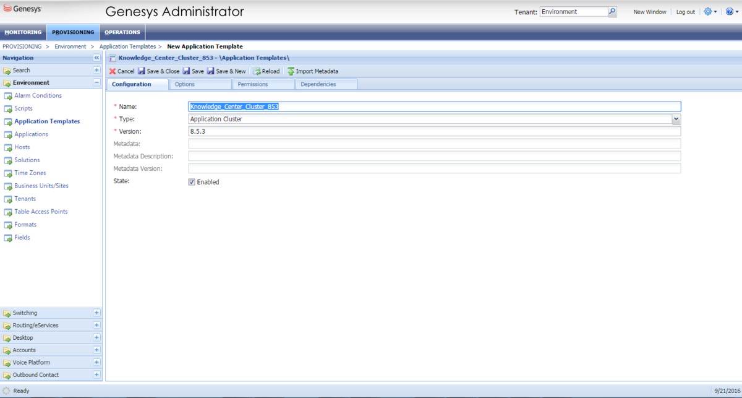Switch to the Options tab
The width and height of the screenshot is (742, 398).
point(185,84)
